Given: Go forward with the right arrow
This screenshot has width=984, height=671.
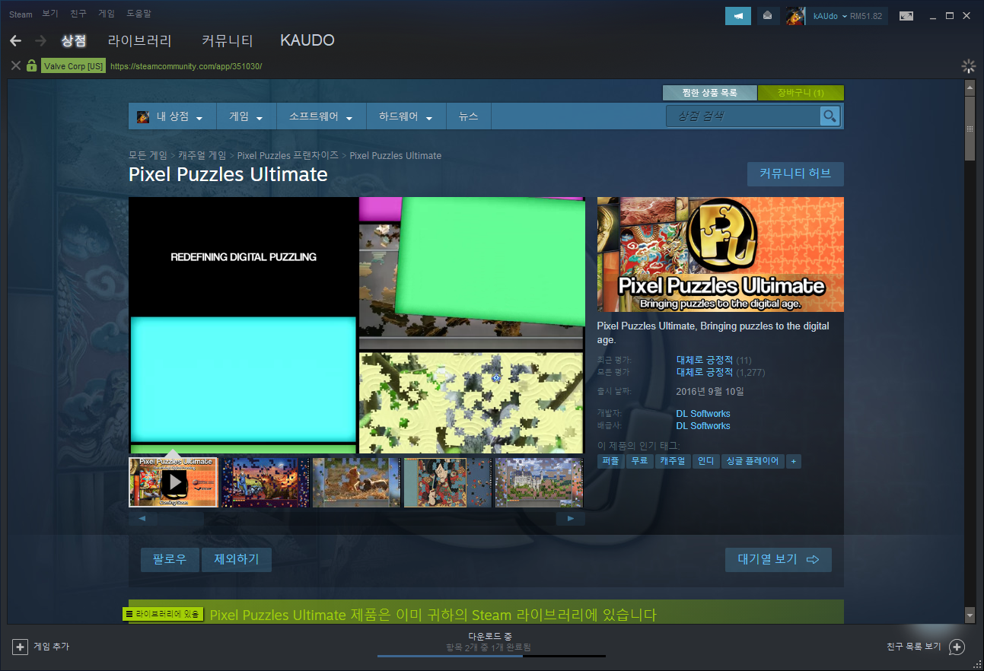Looking at the screenshot, I should coord(40,40).
